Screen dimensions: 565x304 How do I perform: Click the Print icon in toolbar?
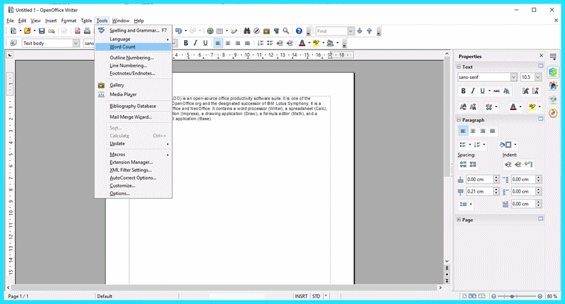pos(87,31)
